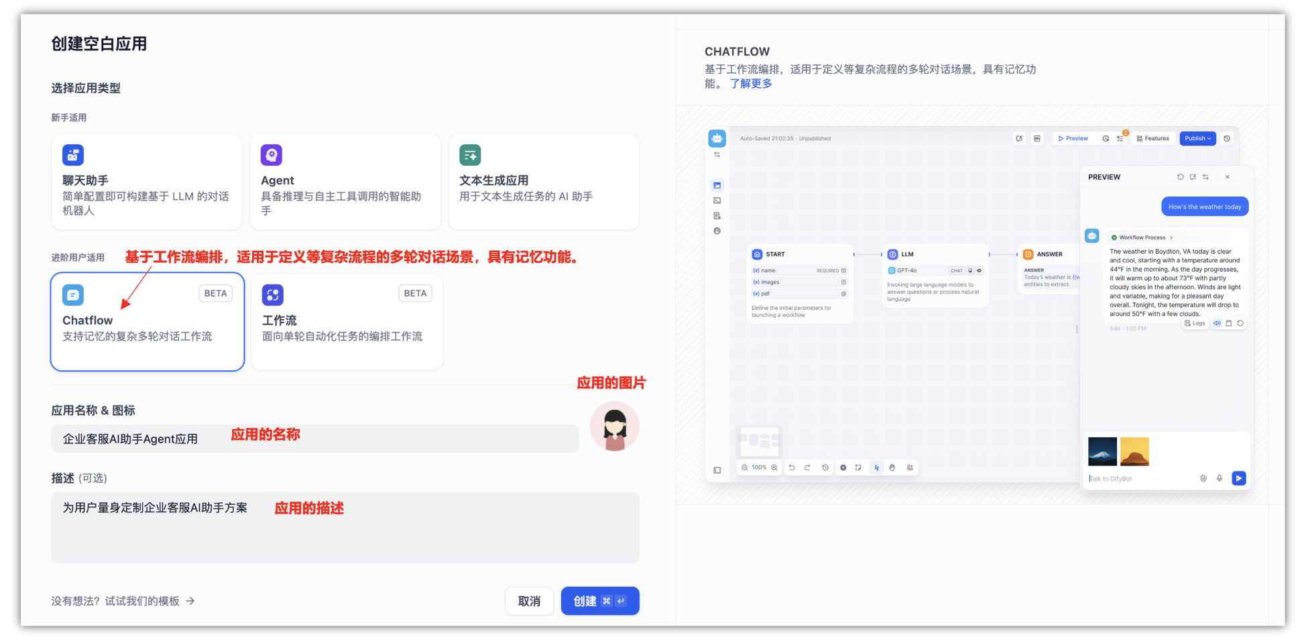The width and height of the screenshot is (1298, 641).
Task: Zoom out the workflow canvas
Action: pyautogui.click(x=744, y=467)
